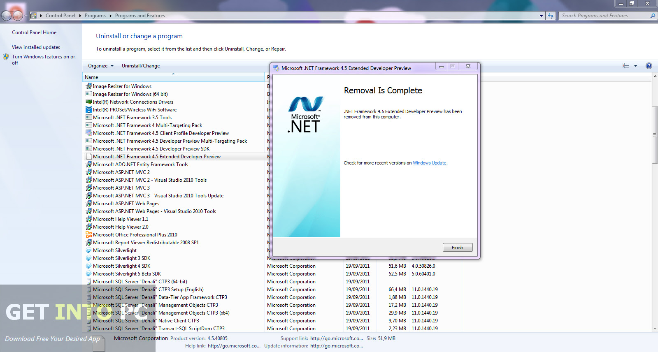Screen dimensions: 658x352
Task: Open the Help question mark icon
Action: (649, 66)
